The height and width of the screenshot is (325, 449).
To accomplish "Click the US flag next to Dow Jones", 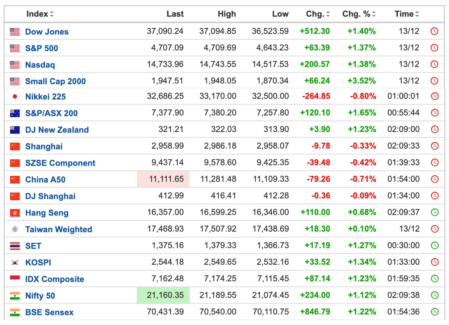I will (15, 32).
